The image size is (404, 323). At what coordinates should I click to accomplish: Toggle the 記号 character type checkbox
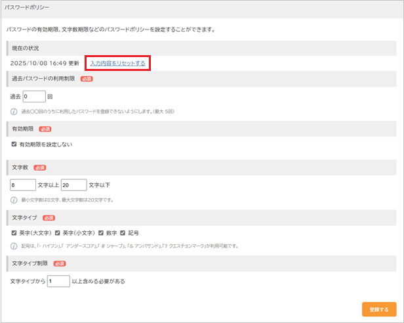tap(123, 232)
